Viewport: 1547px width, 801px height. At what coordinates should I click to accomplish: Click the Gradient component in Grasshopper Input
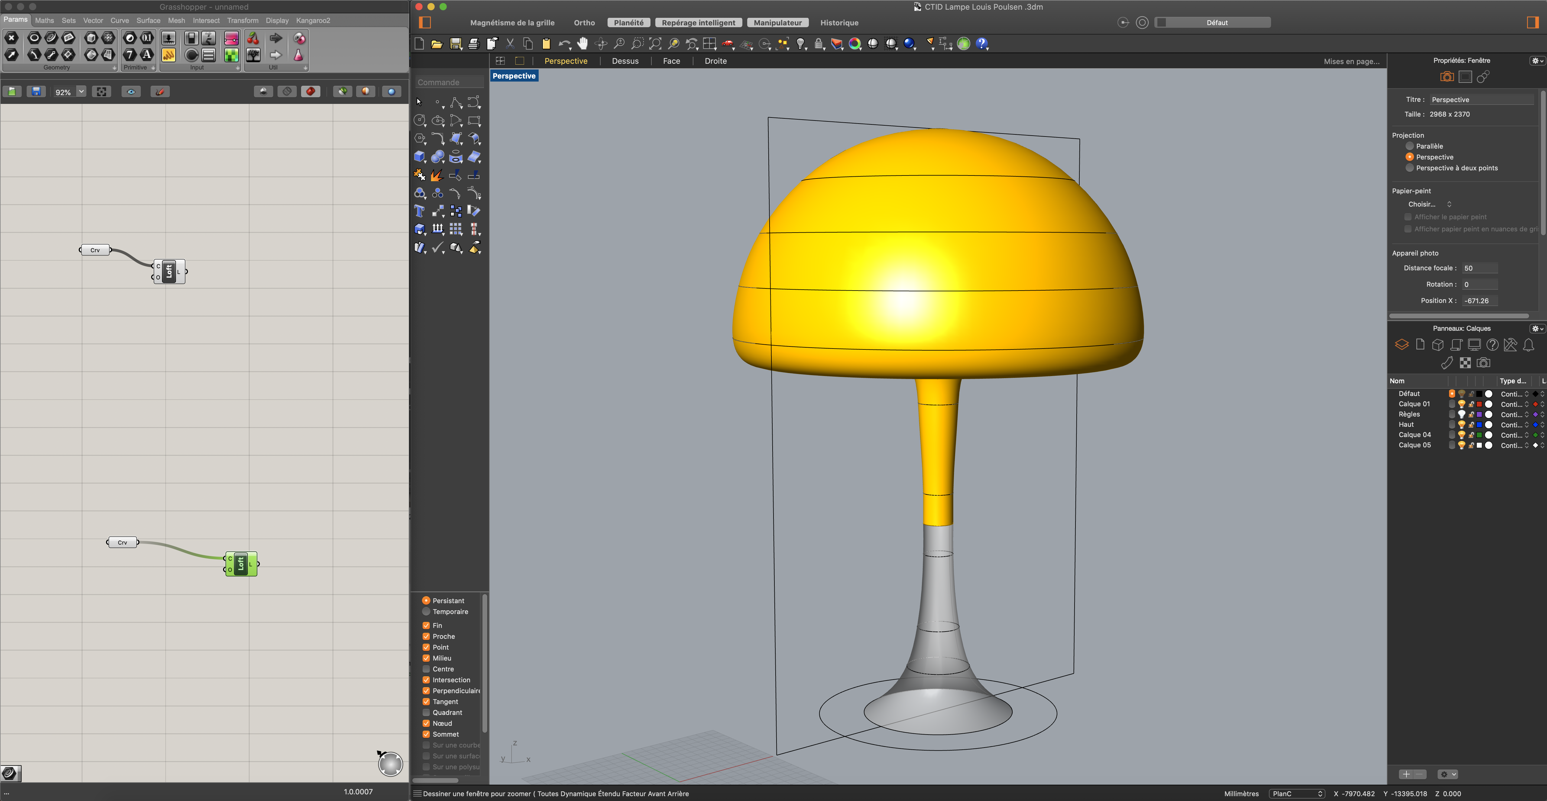(231, 38)
